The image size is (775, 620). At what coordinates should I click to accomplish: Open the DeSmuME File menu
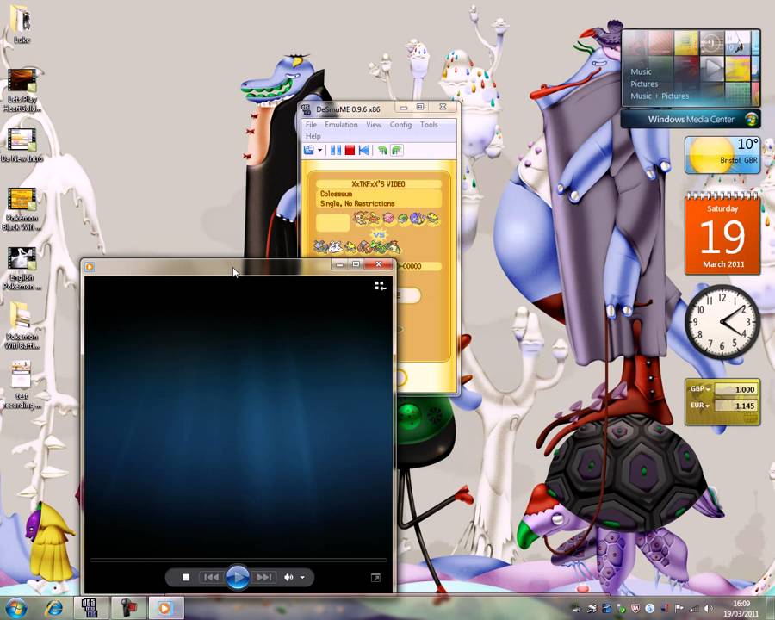click(312, 125)
